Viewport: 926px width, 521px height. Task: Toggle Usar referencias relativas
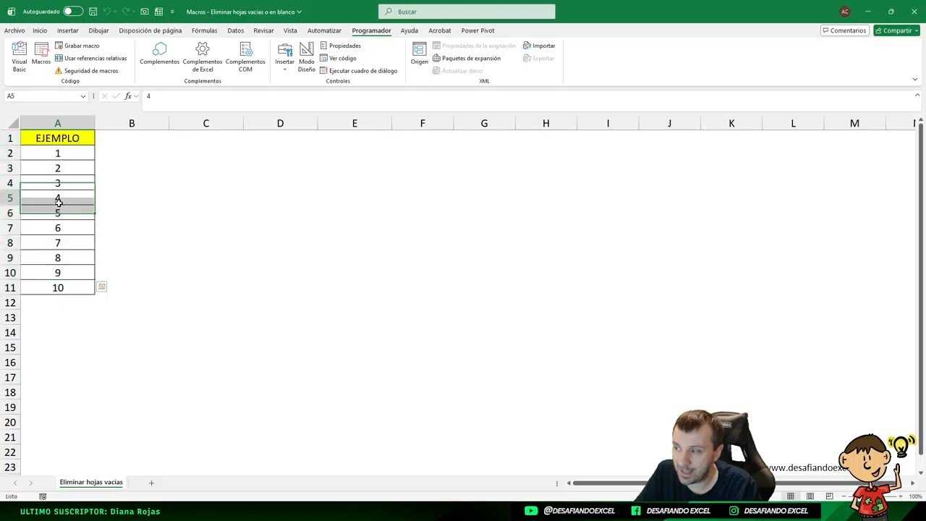[x=90, y=58]
